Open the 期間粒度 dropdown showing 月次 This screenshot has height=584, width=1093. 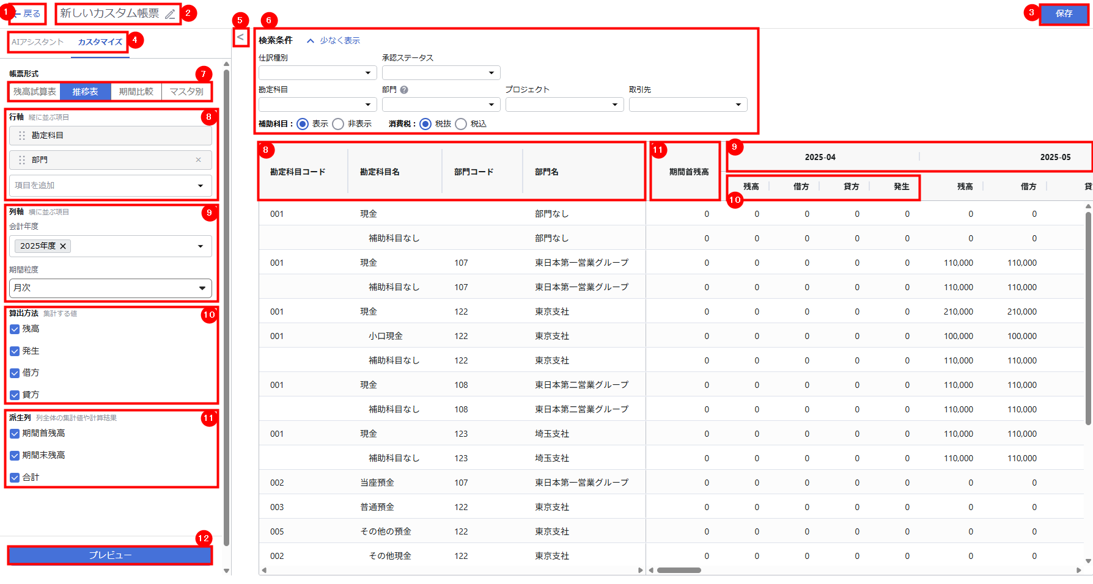pos(110,288)
